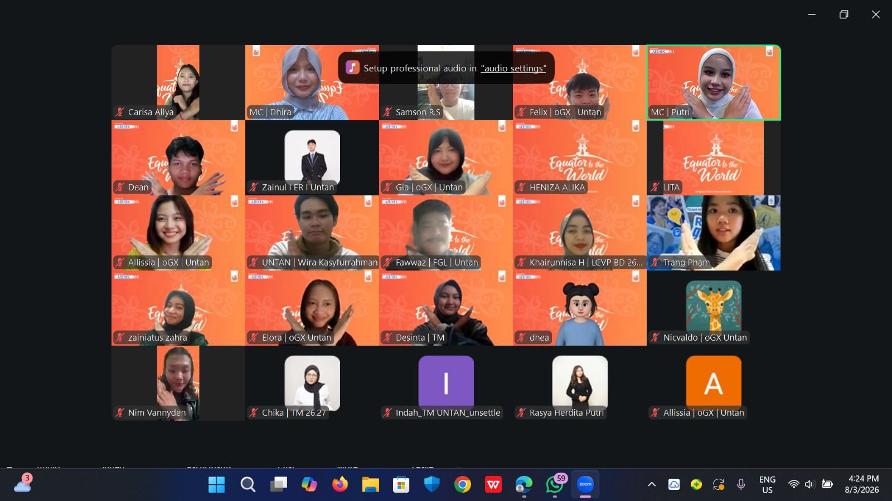
Task: Click muted mic icon beside Carisa Allya
Action: click(119, 112)
